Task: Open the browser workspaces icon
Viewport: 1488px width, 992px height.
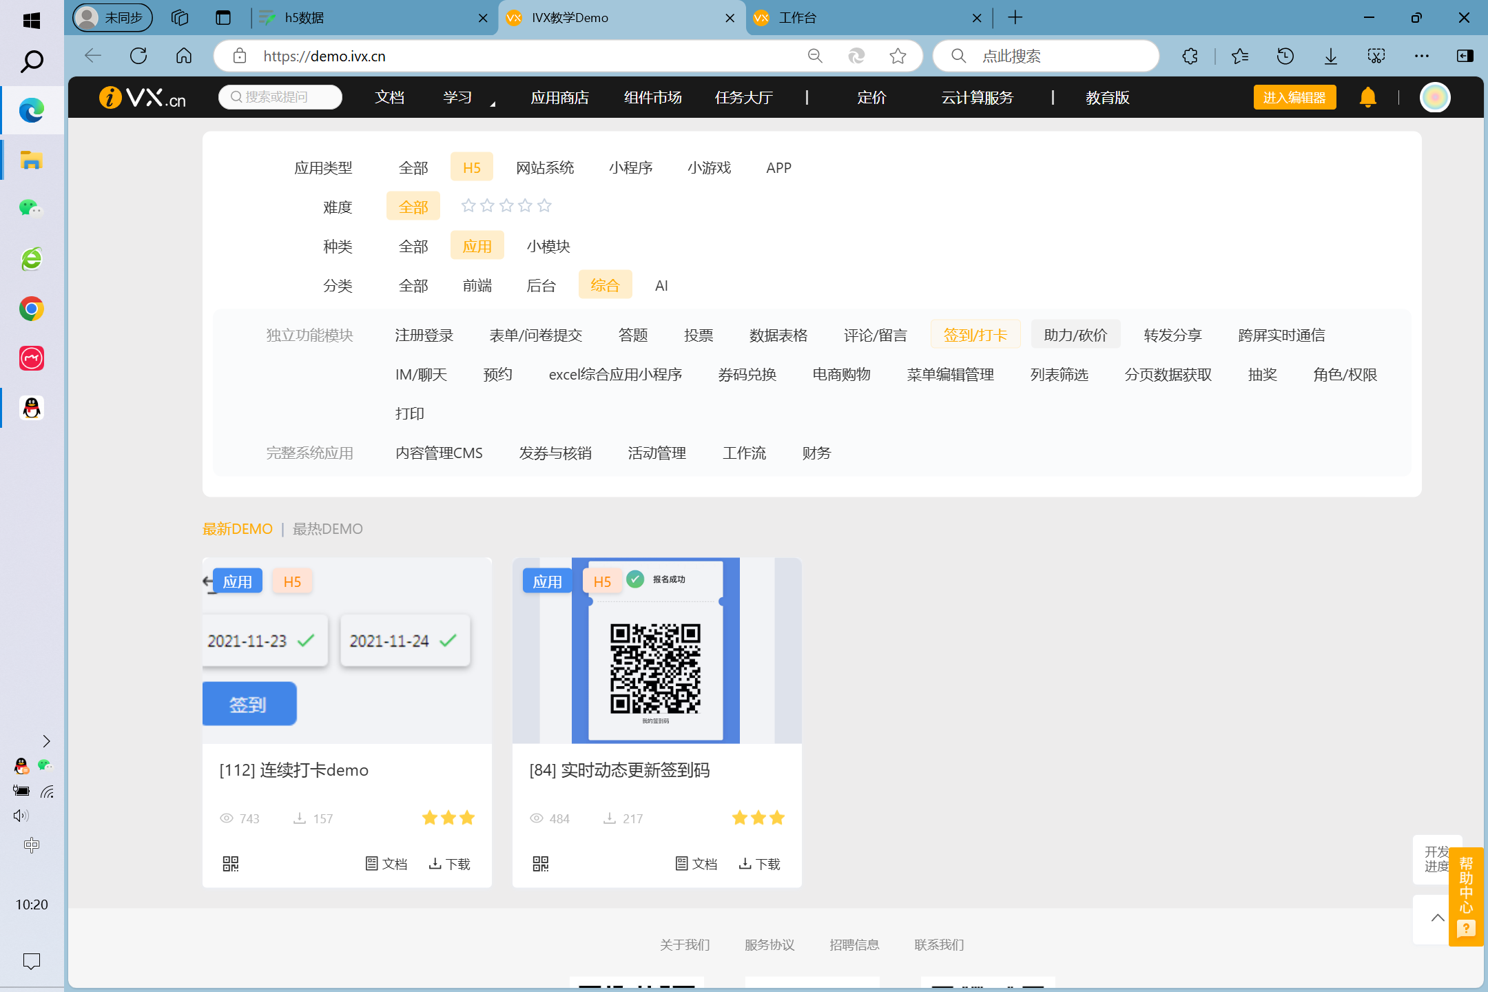Action: tap(180, 18)
